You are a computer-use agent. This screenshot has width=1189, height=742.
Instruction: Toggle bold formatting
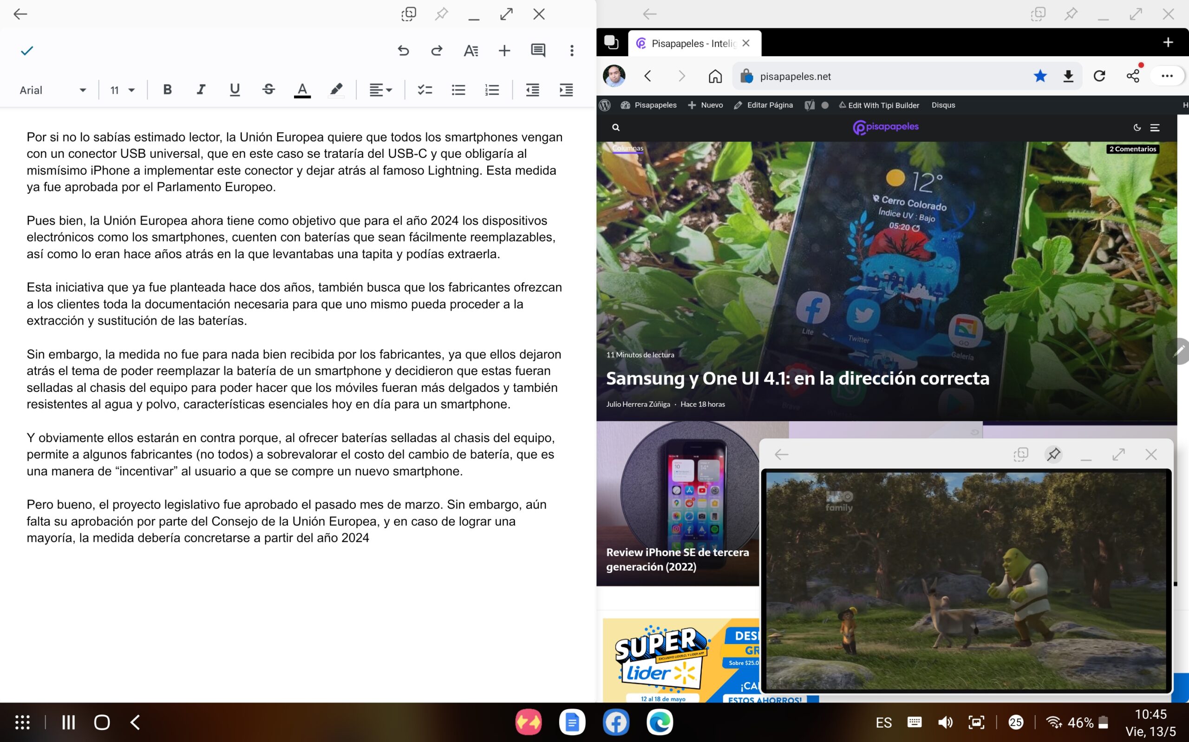pos(167,90)
